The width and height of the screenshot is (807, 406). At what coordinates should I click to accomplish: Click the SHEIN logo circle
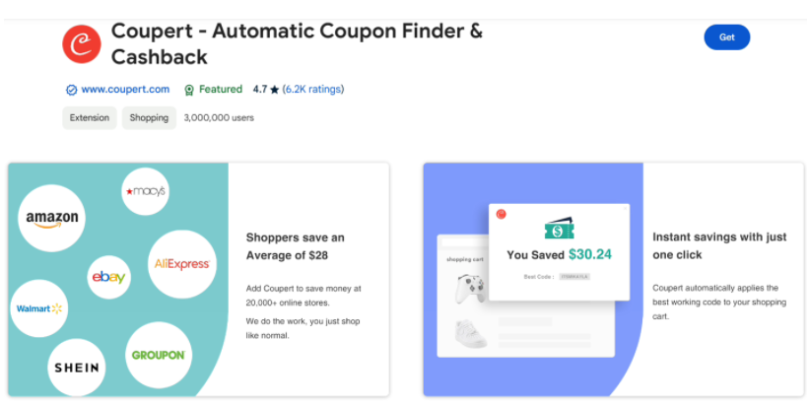click(x=77, y=368)
